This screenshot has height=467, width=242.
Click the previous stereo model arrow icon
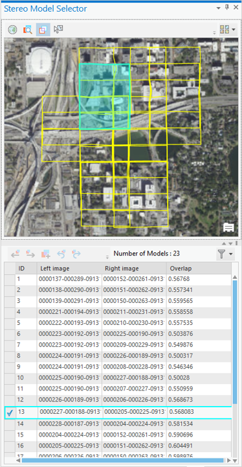[x=16, y=254]
